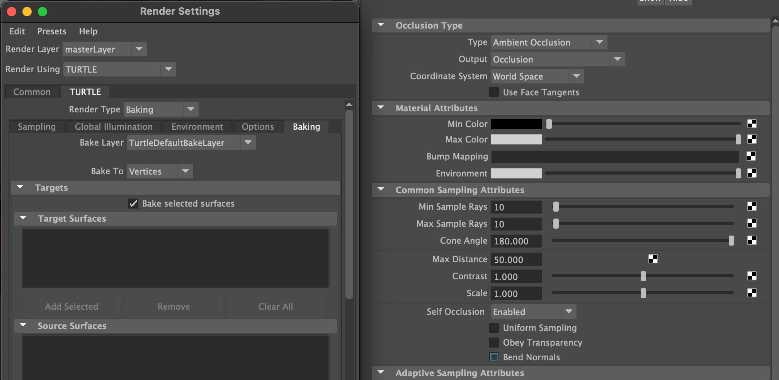Open the Render Using TURTLE dropdown
779x380 pixels.
[119, 70]
